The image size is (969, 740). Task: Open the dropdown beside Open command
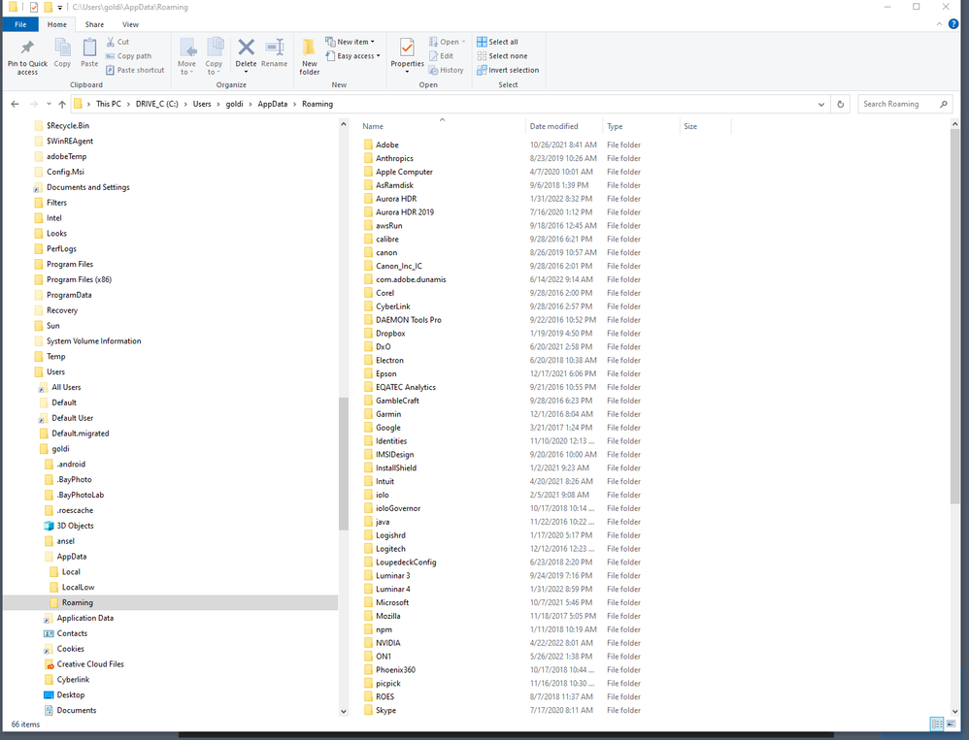pos(463,42)
